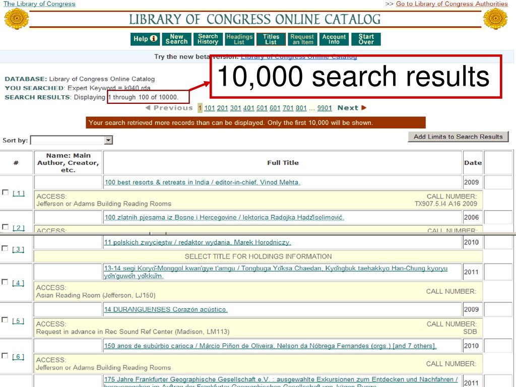Open title 14 DURANGUENSES Corazón acústico
This screenshot has width=516, height=387.
166,310
